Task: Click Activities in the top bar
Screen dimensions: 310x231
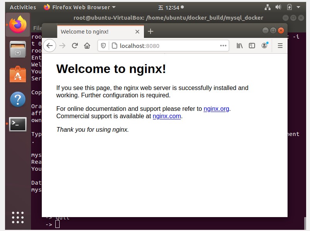Action: [x=23, y=7]
